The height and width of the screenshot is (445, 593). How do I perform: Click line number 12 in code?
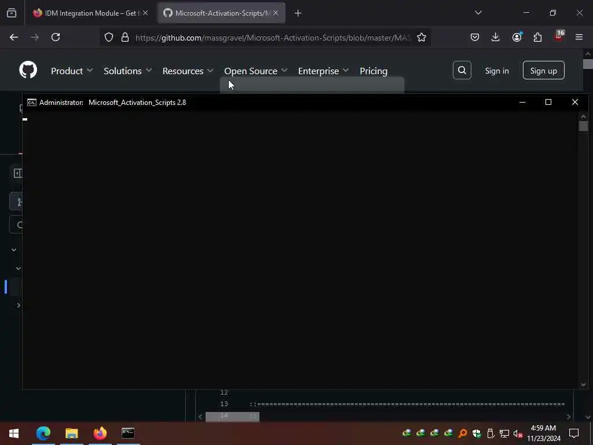point(224,392)
